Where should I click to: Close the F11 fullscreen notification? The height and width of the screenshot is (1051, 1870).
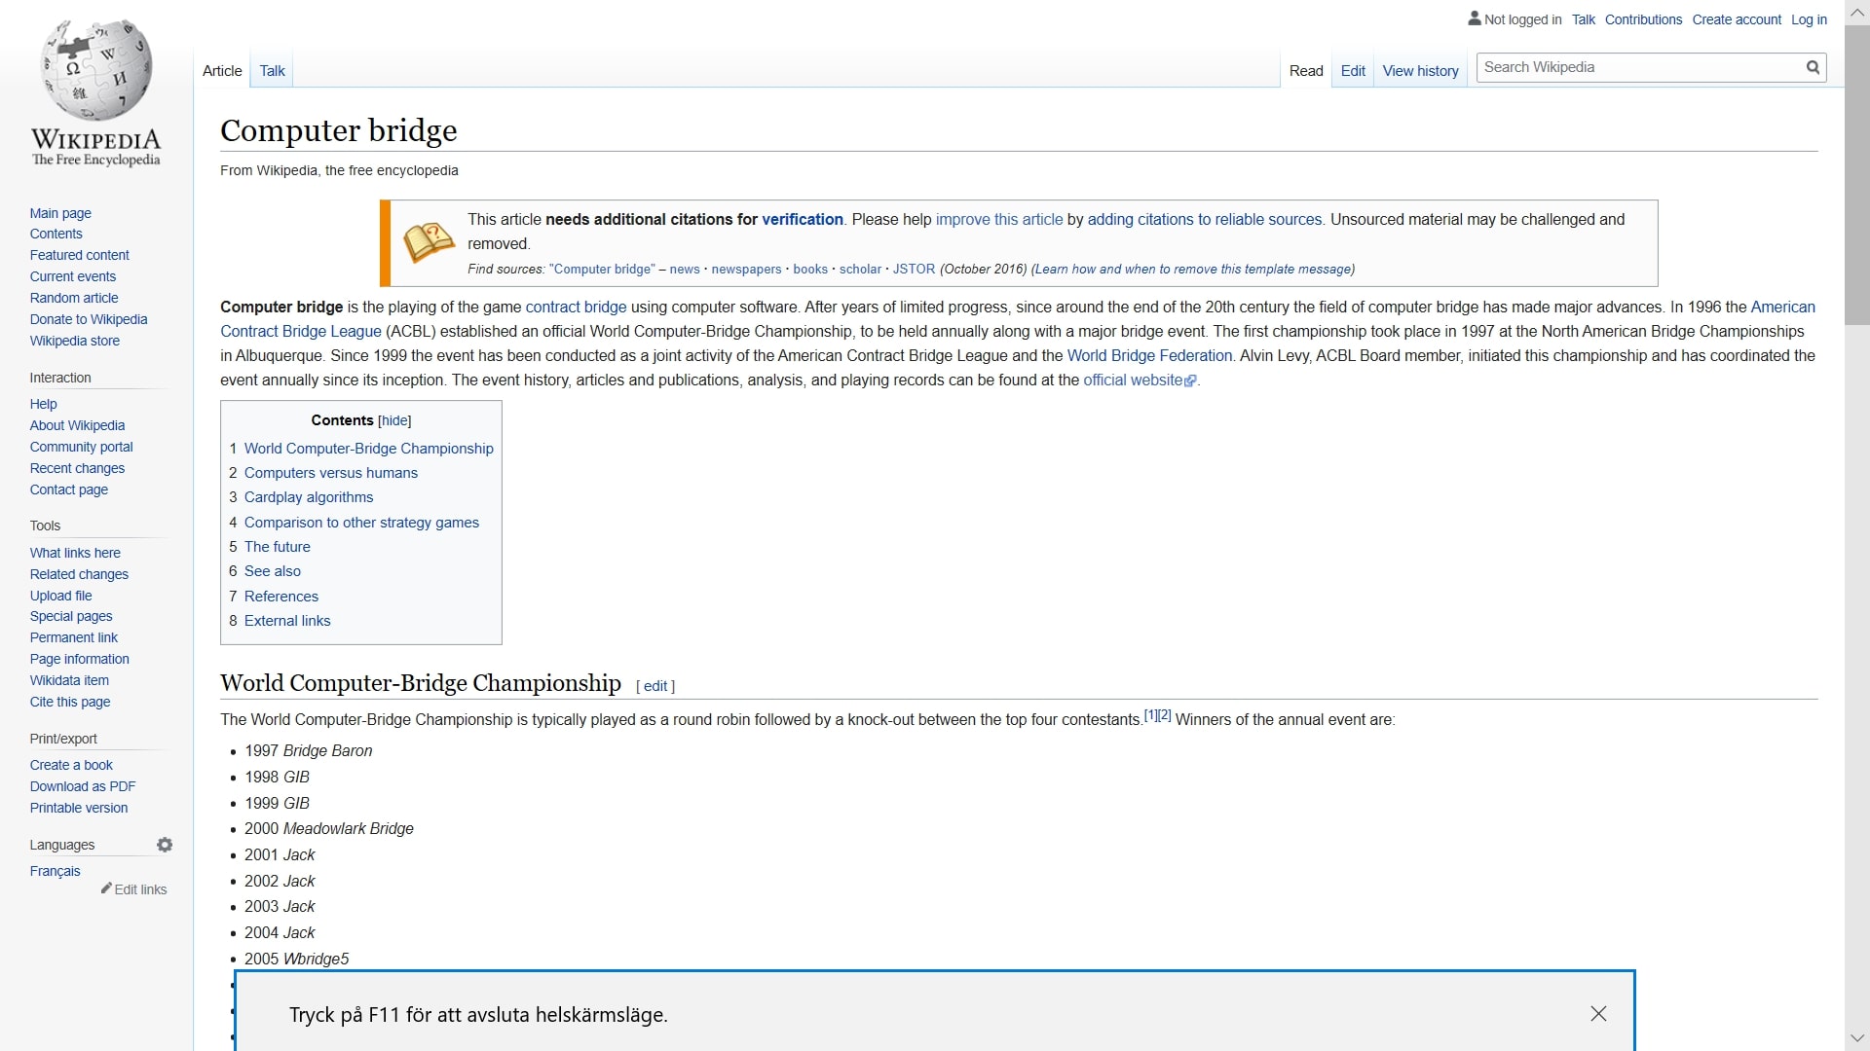(x=1598, y=1014)
